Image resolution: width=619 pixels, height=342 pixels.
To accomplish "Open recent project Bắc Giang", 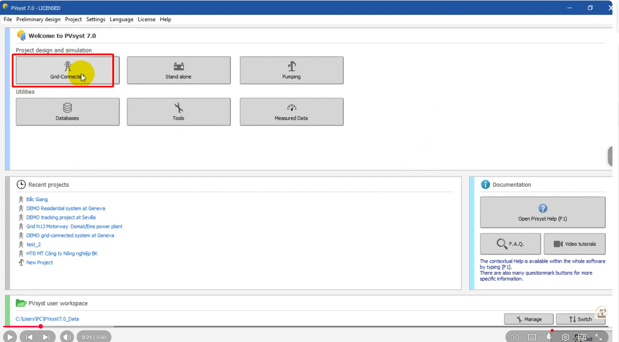I will click(37, 199).
